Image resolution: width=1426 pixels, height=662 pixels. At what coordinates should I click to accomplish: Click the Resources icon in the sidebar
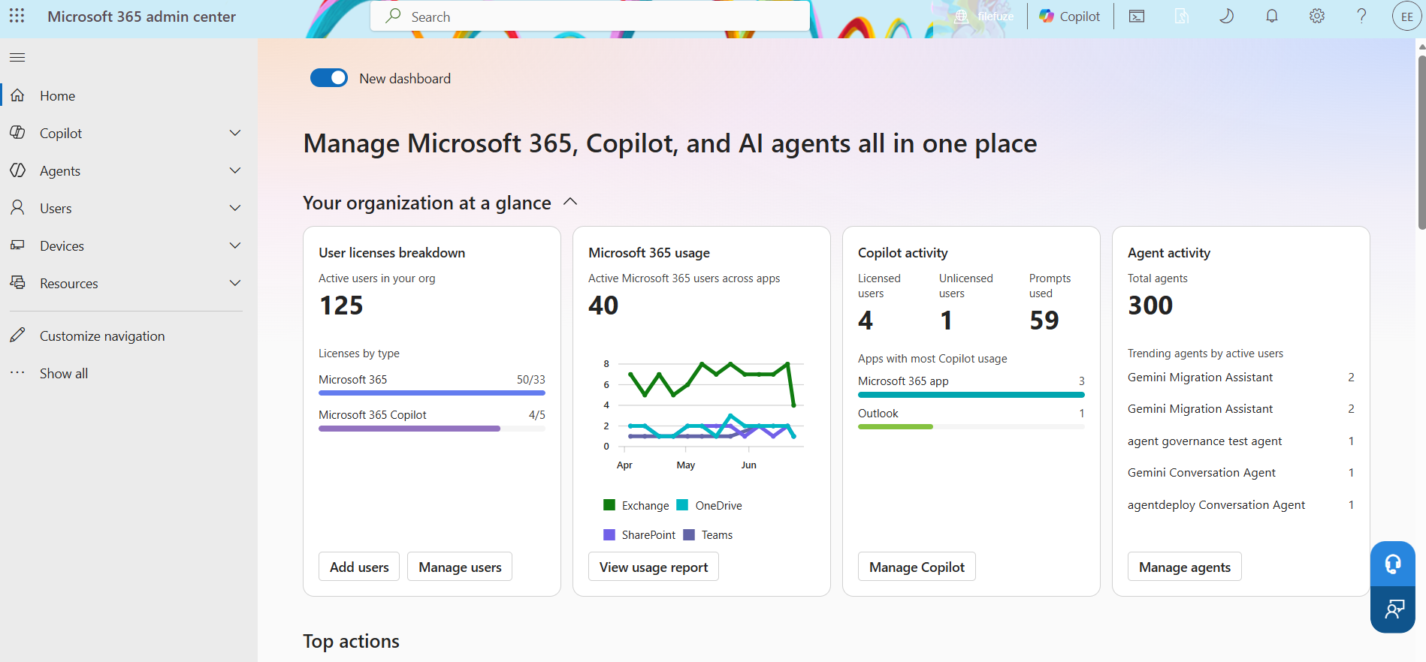[x=17, y=283]
